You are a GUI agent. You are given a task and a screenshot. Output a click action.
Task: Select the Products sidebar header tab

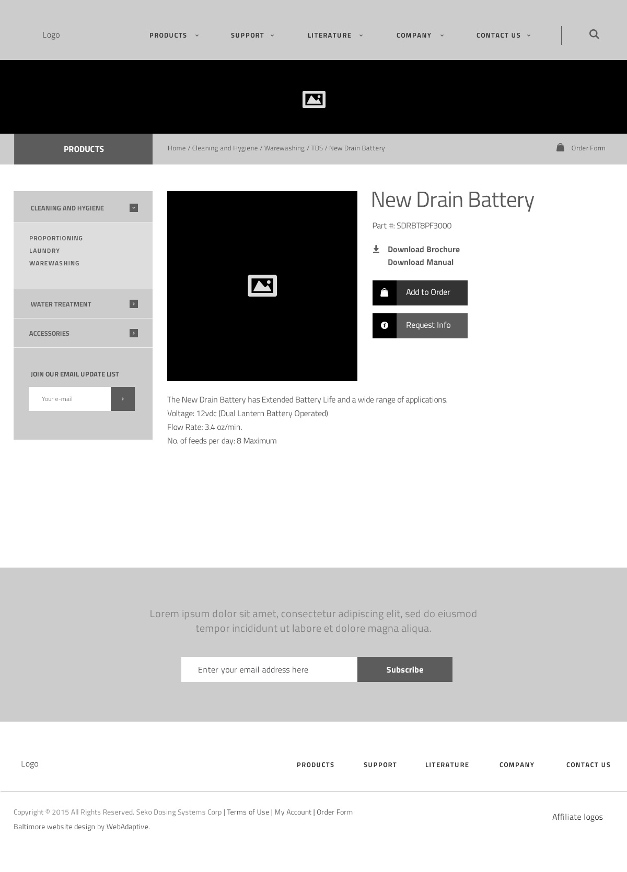[84, 149]
